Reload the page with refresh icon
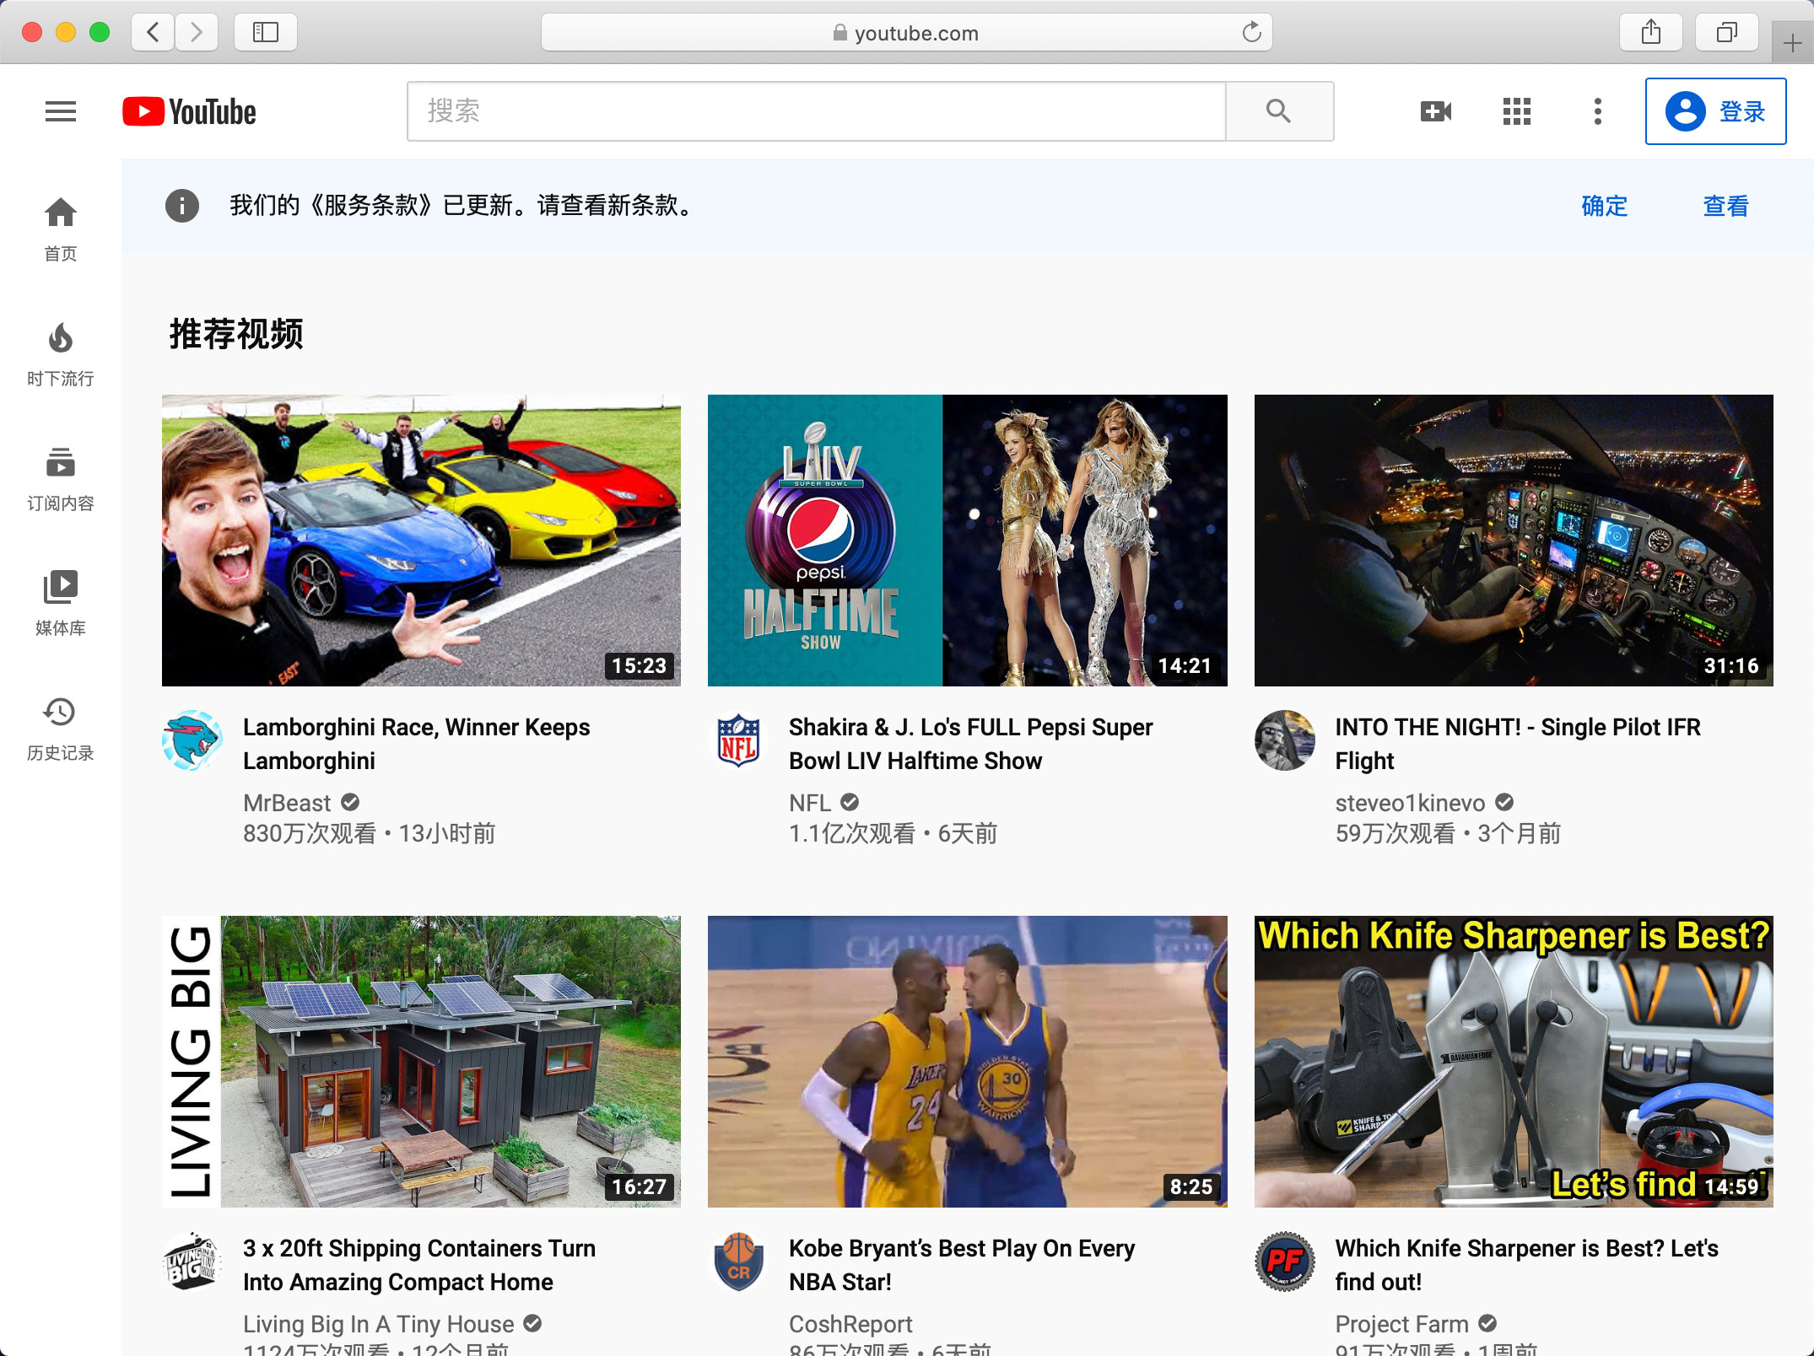The width and height of the screenshot is (1814, 1356). pos(1251,33)
